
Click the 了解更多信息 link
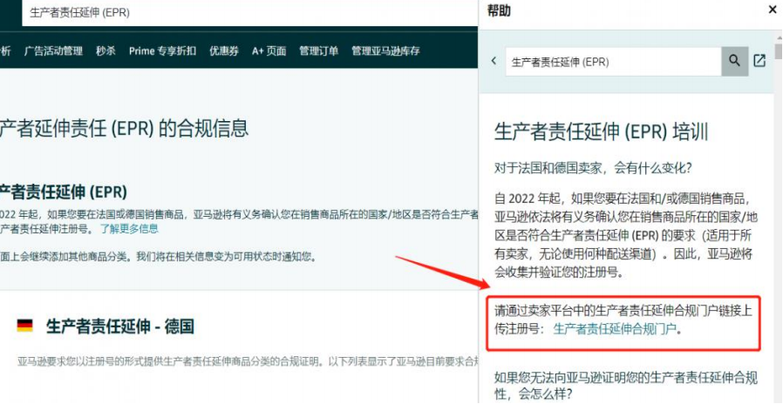pos(129,229)
